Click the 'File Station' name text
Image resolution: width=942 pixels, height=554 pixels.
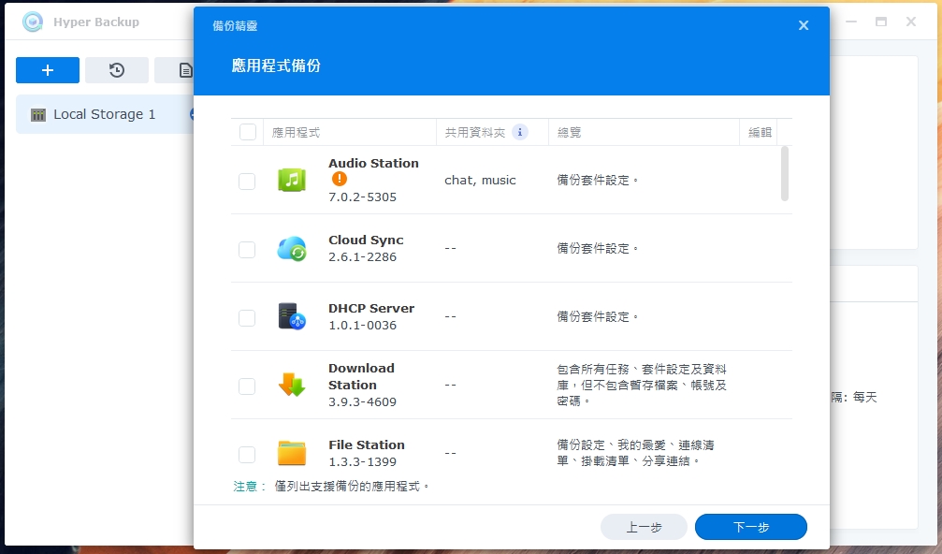[x=367, y=445]
